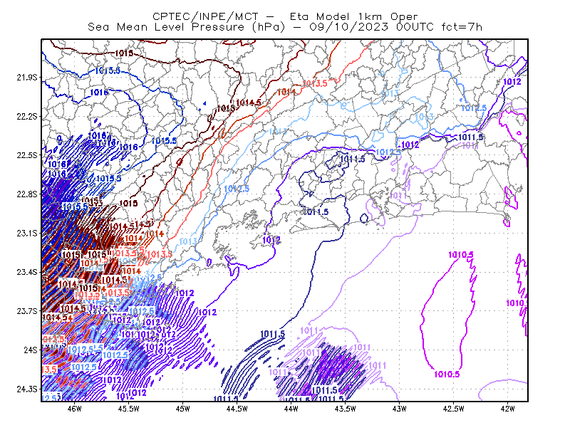Select the 24S latitude axis label
This screenshot has width=570, height=440.
click(x=31, y=350)
